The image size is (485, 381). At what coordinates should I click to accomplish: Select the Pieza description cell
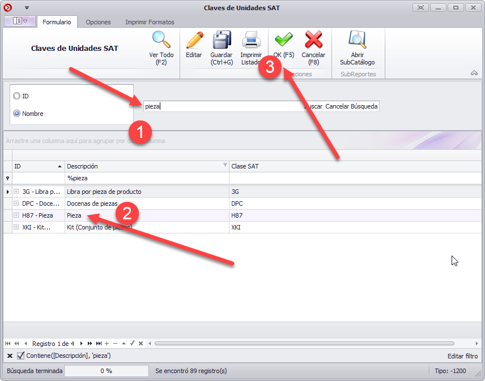point(147,215)
